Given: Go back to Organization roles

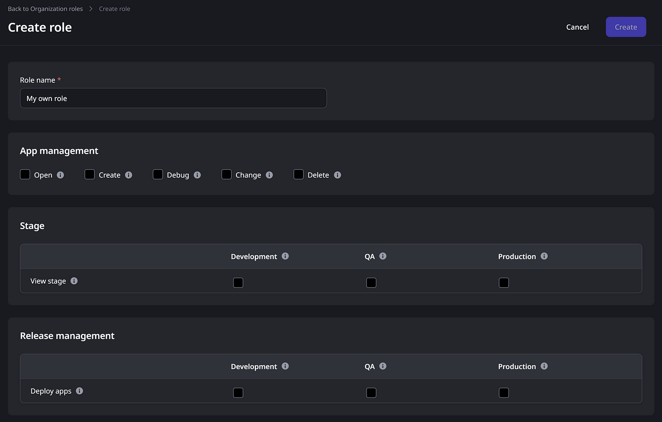Looking at the screenshot, I should tap(45, 9).
